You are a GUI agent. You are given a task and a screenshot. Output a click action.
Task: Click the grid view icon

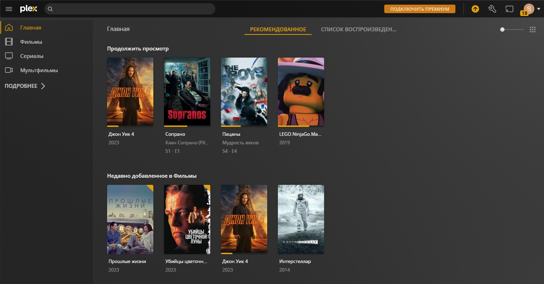[x=533, y=30]
